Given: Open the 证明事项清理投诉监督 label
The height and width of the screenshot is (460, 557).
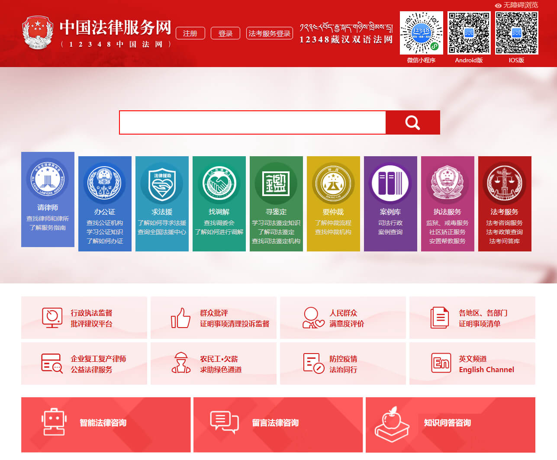Looking at the screenshot, I should (235, 324).
